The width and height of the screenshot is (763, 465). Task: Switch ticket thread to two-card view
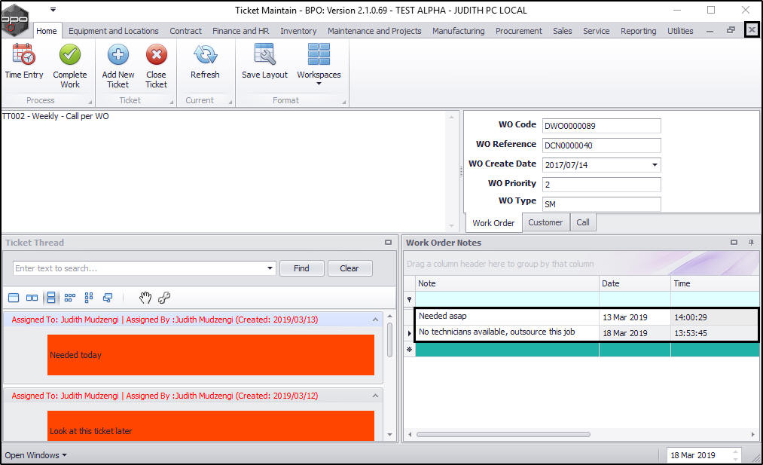point(32,298)
